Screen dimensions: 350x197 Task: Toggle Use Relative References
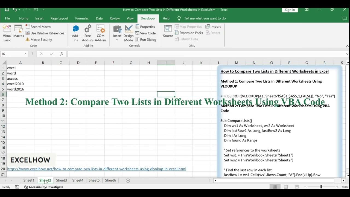coord(45,33)
